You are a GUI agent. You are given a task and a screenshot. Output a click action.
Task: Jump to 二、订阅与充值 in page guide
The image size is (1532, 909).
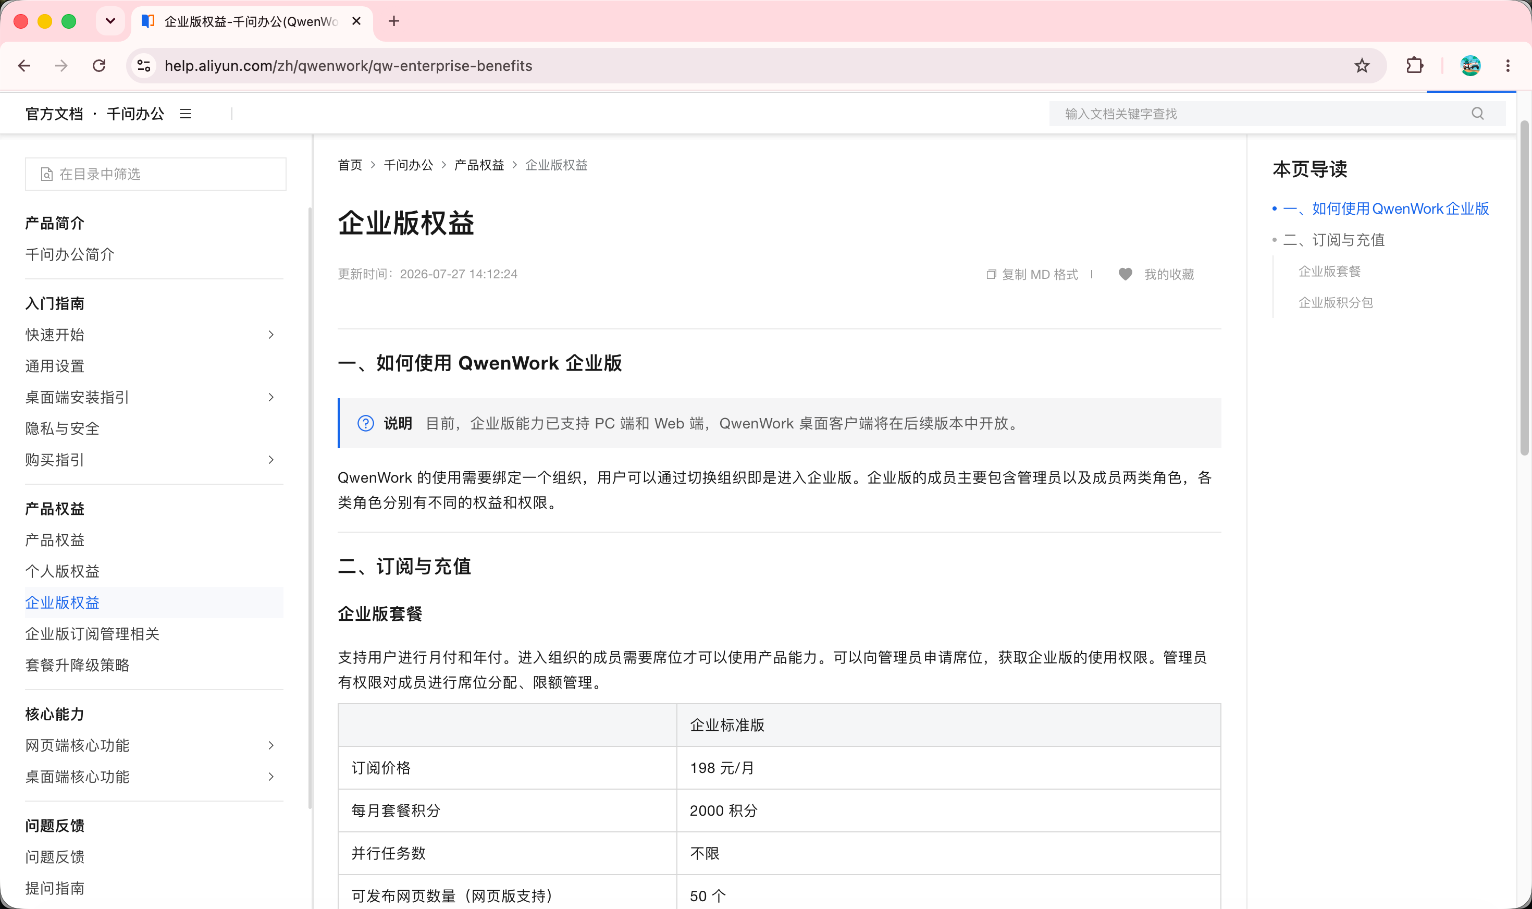click(x=1333, y=240)
